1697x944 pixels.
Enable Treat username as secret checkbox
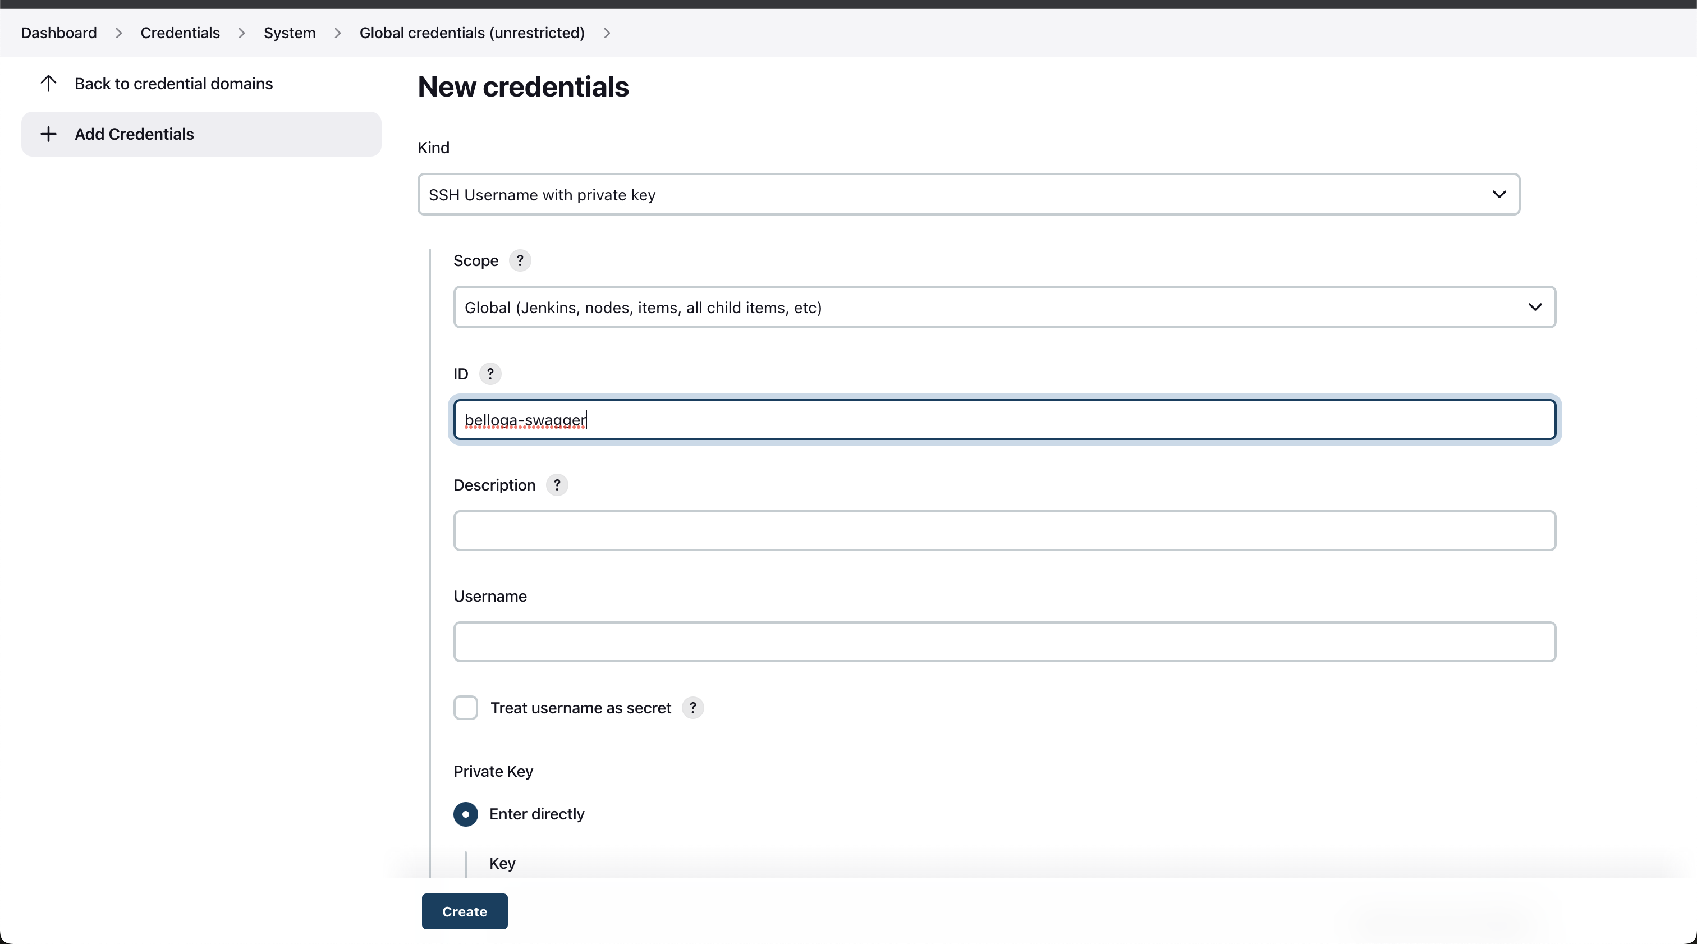(466, 708)
